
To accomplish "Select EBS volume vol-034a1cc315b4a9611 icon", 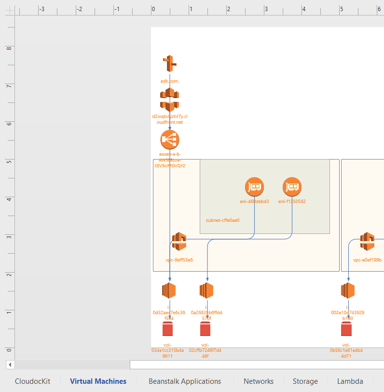I will point(168,329).
